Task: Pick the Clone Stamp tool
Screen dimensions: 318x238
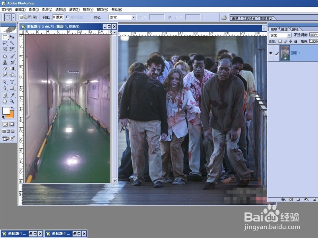Action: tap(5, 63)
